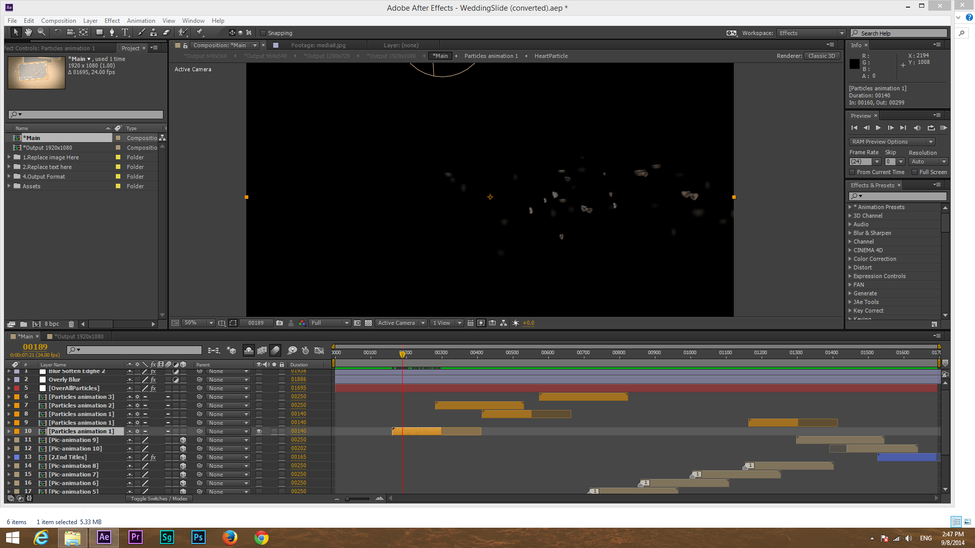Viewport: 975px width, 548px height.
Task: Select the Eraser tool
Action: (x=166, y=32)
